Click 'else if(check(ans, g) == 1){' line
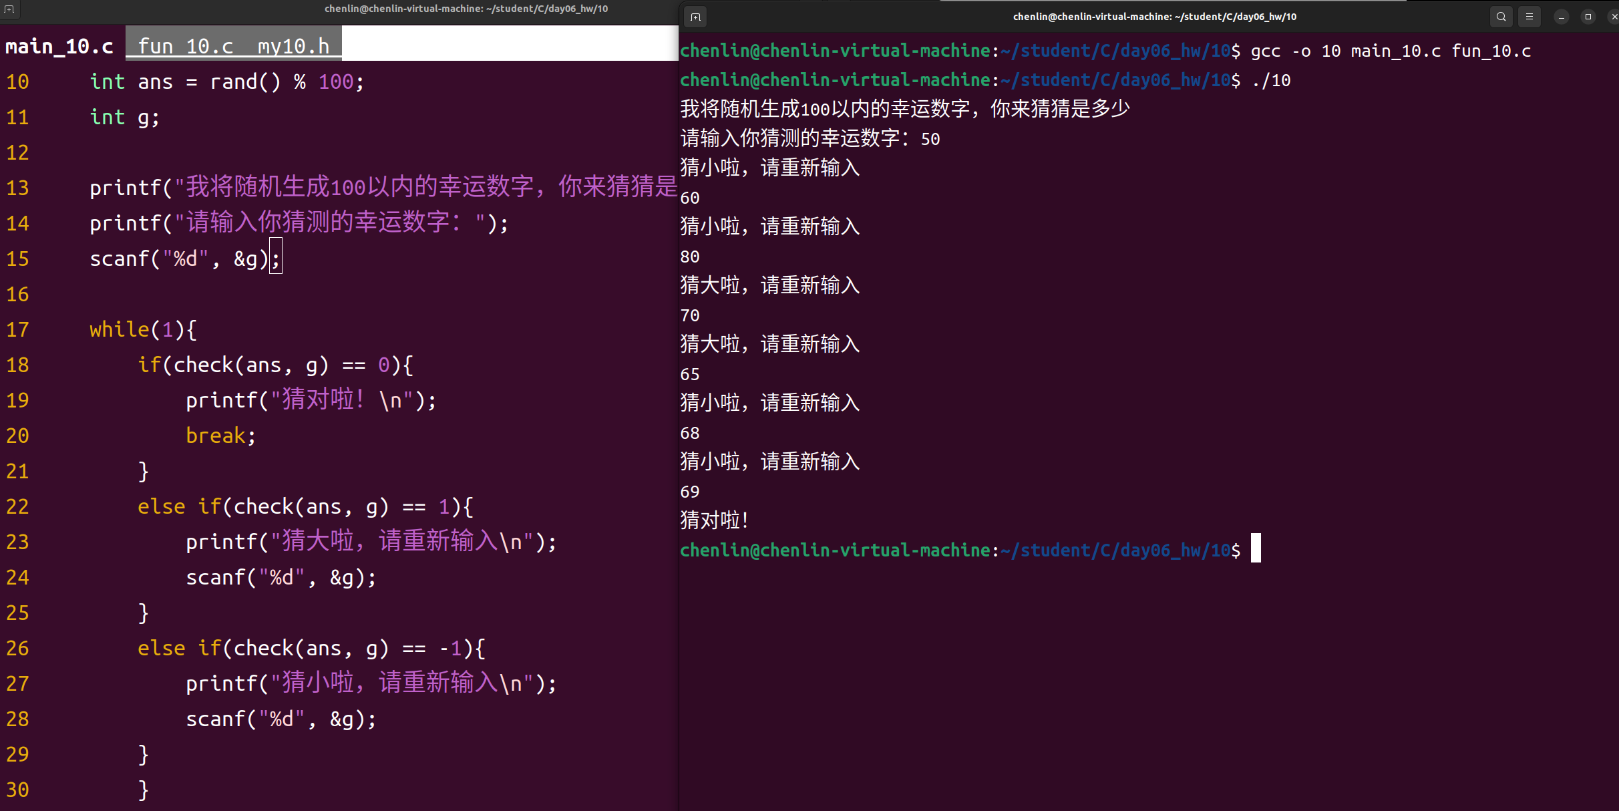Screen dimensions: 1619x811 306,506
